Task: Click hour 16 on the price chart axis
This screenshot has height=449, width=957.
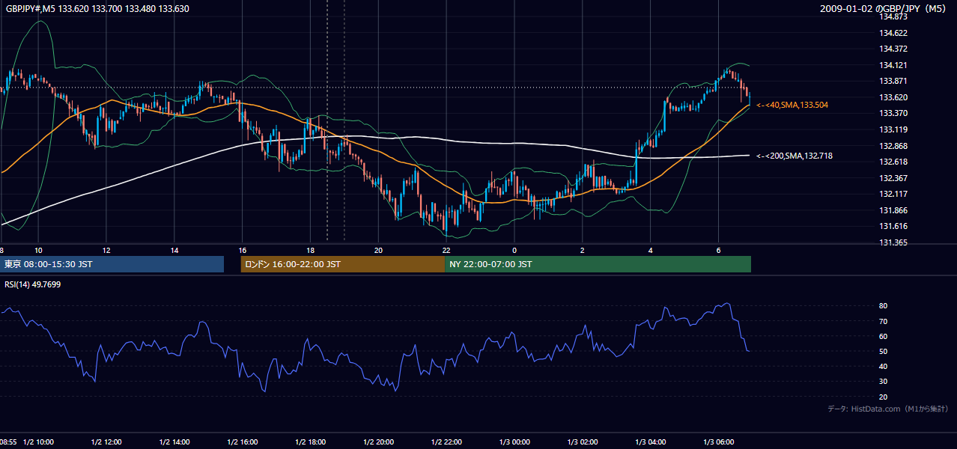Action: (x=242, y=250)
